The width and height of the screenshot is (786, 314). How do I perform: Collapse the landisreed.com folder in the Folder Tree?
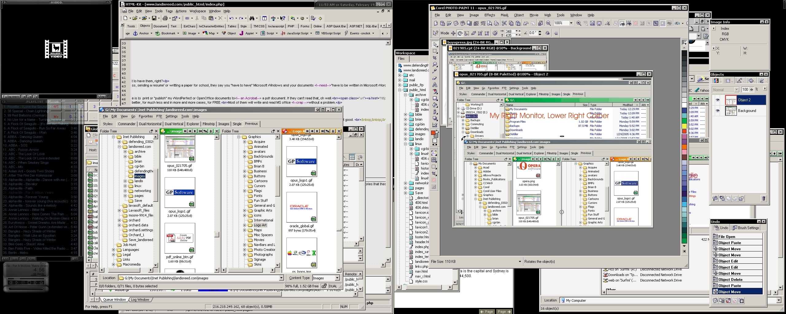pos(119,147)
